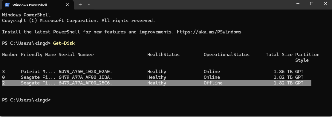The width and height of the screenshot is (332, 117).
Task: Click the Total Size column header
Action: tap(279, 55)
